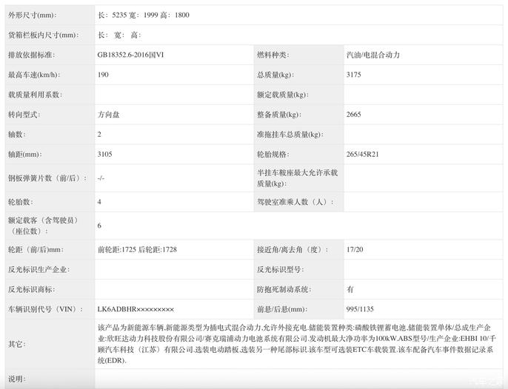Click the 钢板弹簧片数(前/后) label
508x389 pixels.
47,178
